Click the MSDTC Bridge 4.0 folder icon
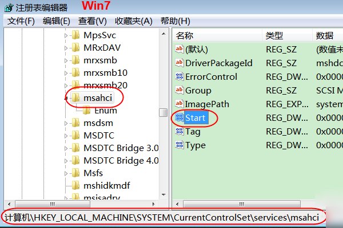 pos(75,161)
